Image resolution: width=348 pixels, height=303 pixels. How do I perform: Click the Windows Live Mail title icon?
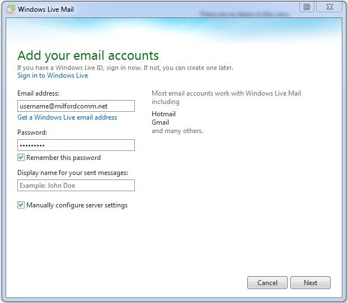click(11, 10)
